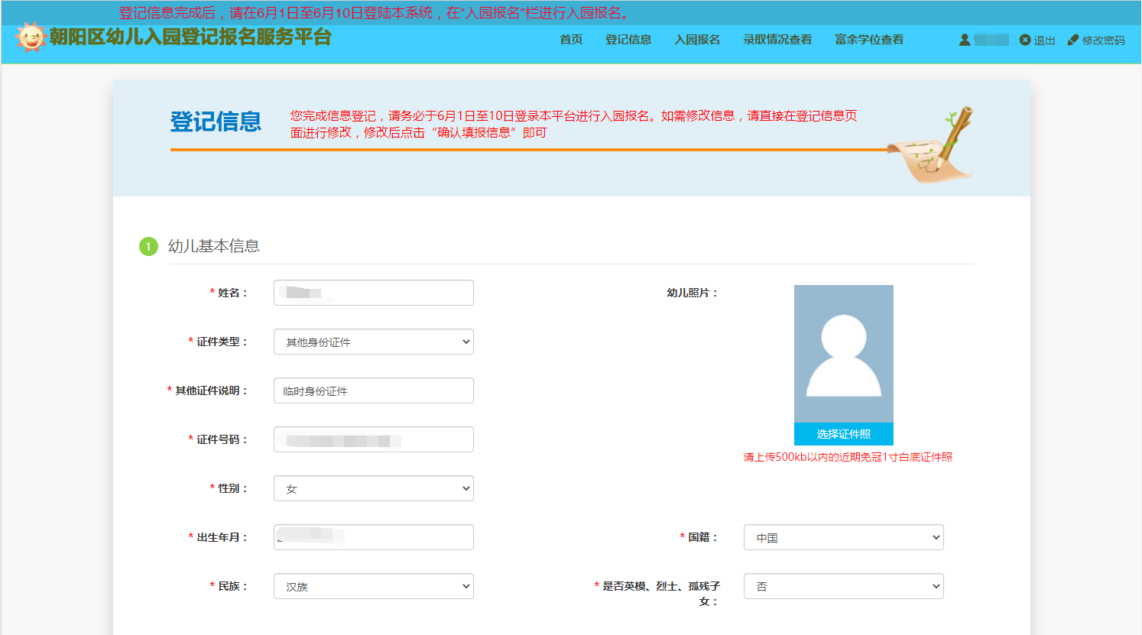Click the 登记信息 page heading
Screen dimensions: 1142x635
pyautogui.click(x=216, y=121)
